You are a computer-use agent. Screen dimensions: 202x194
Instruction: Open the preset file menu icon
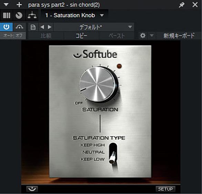(x=33, y=27)
